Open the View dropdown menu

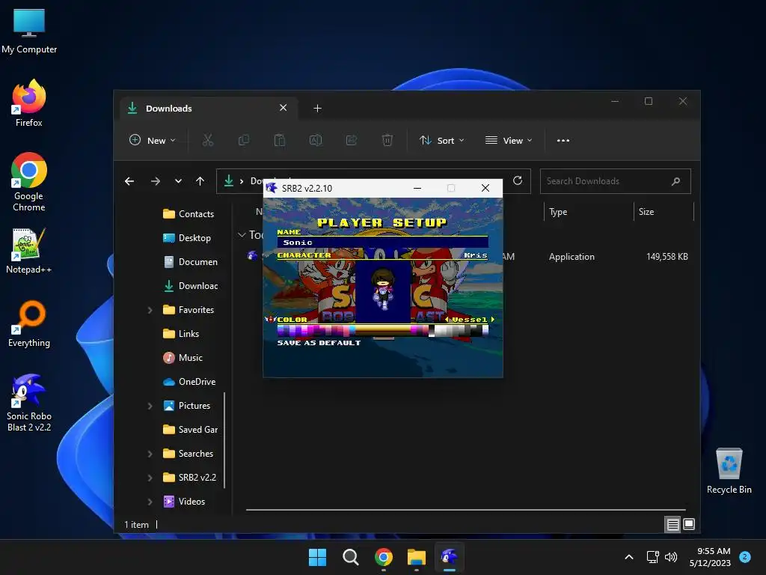point(509,140)
